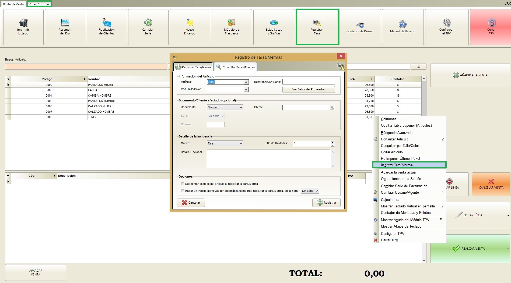Open Motivo dropdown showing Tara
Viewport: 511px width, 283px height.
point(225,143)
